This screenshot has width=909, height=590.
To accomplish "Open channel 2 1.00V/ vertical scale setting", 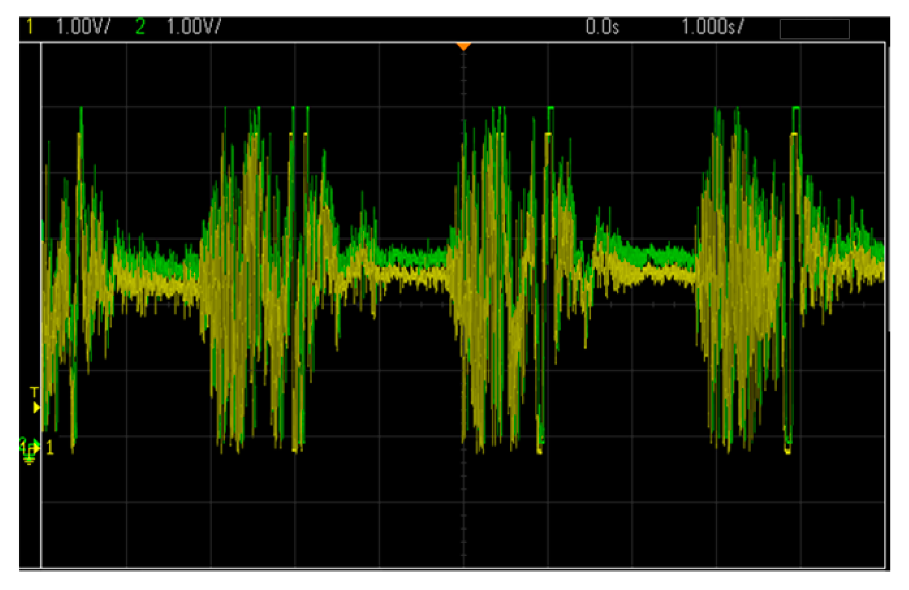I will tap(194, 27).
